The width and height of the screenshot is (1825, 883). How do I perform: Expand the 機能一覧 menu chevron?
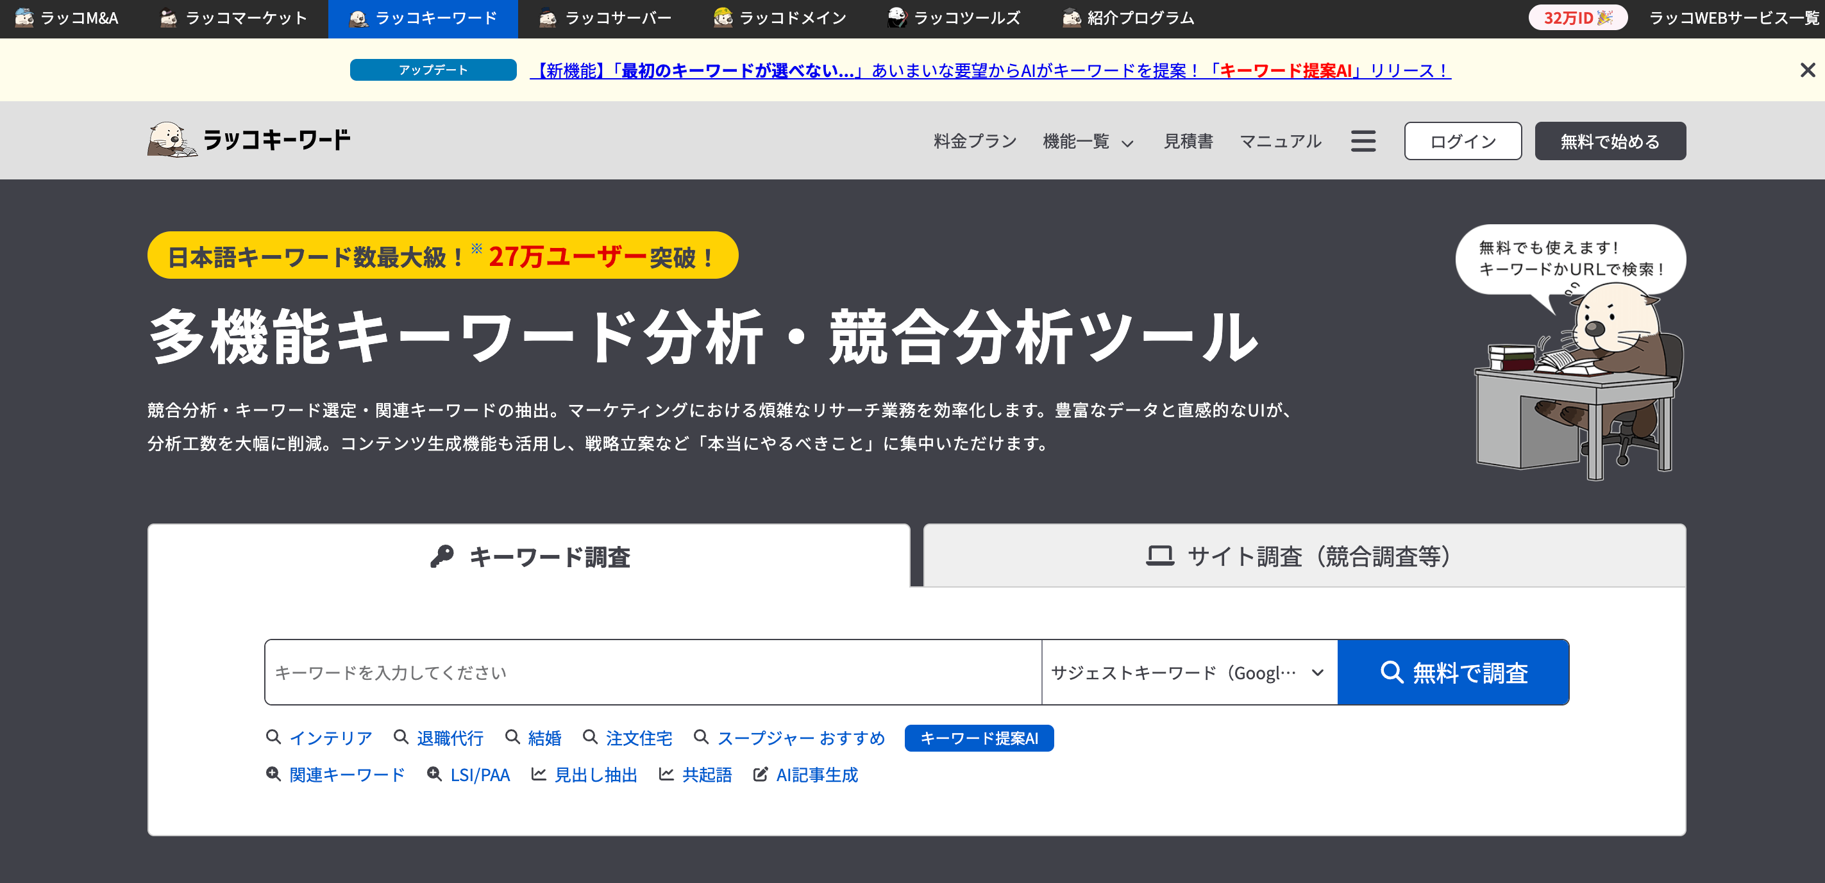(1127, 143)
